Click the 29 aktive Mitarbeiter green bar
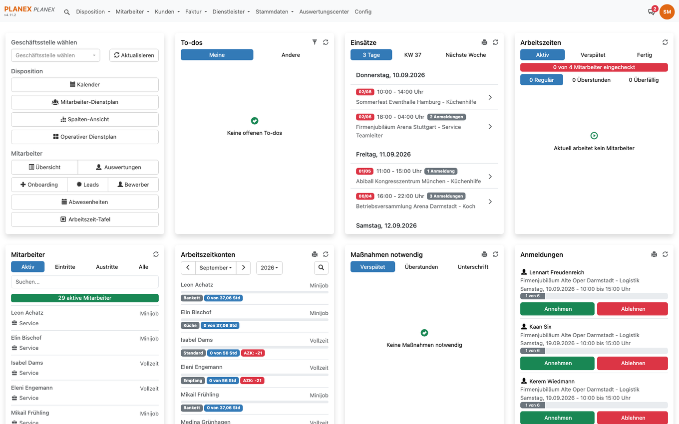 pyautogui.click(x=85, y=298)
